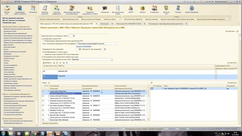Click the Количество анкет поступающих в пакете field
This screenshot has height=136, width=242.
point(72,36)
